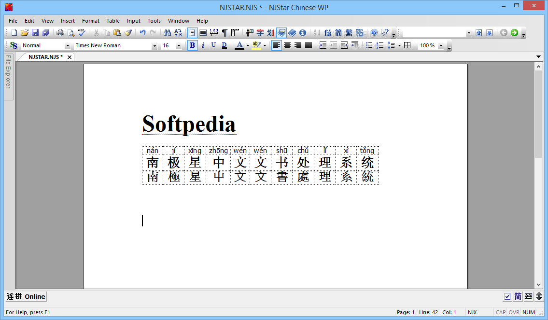548x320 pixels.
Task: Click the 连拼 Online input mode button
Action: 26,297
